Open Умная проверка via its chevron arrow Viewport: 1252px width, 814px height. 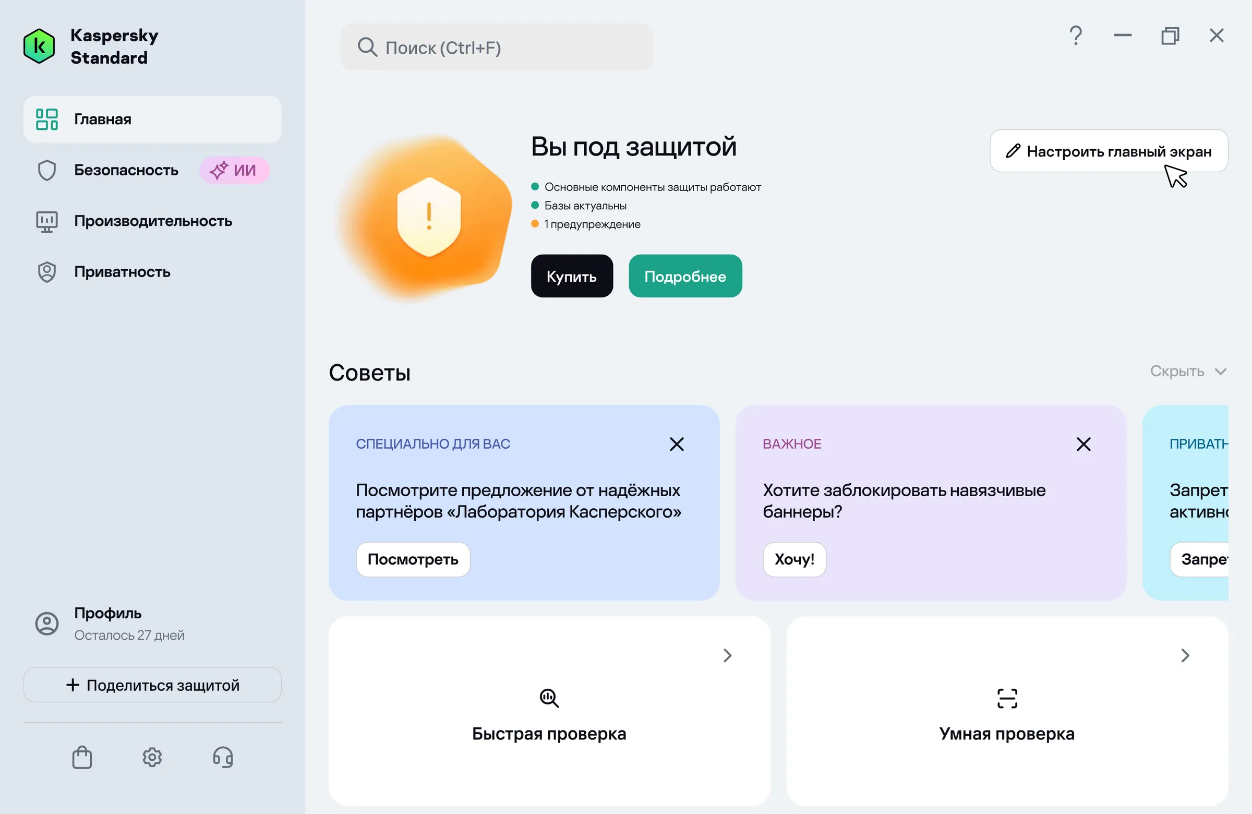pos(1185,655)
